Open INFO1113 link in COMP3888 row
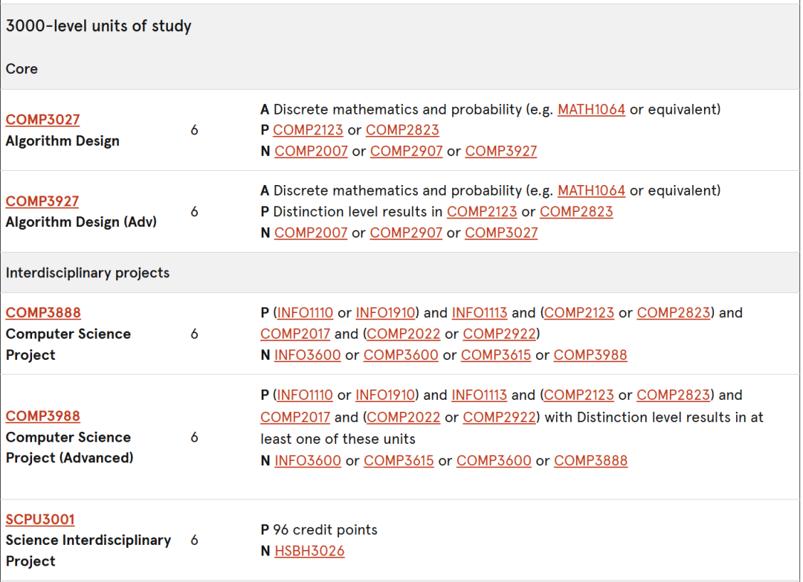Screen dimensions: 803x582 pos(480,312)
